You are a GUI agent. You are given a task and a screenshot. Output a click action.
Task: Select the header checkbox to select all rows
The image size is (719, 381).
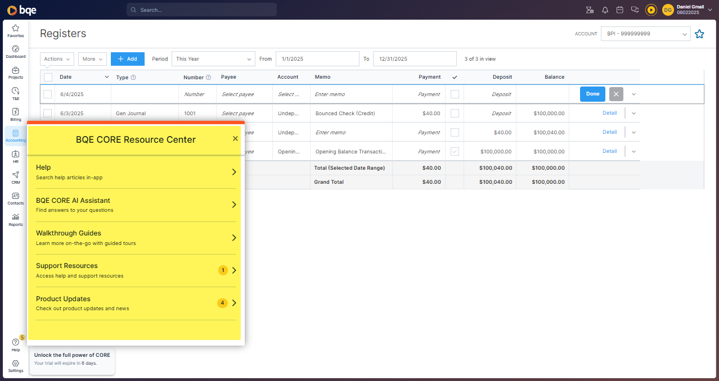point(47,77)
